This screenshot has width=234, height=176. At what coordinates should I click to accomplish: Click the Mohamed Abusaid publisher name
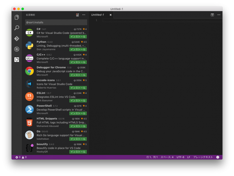click(x=48, y=126)
